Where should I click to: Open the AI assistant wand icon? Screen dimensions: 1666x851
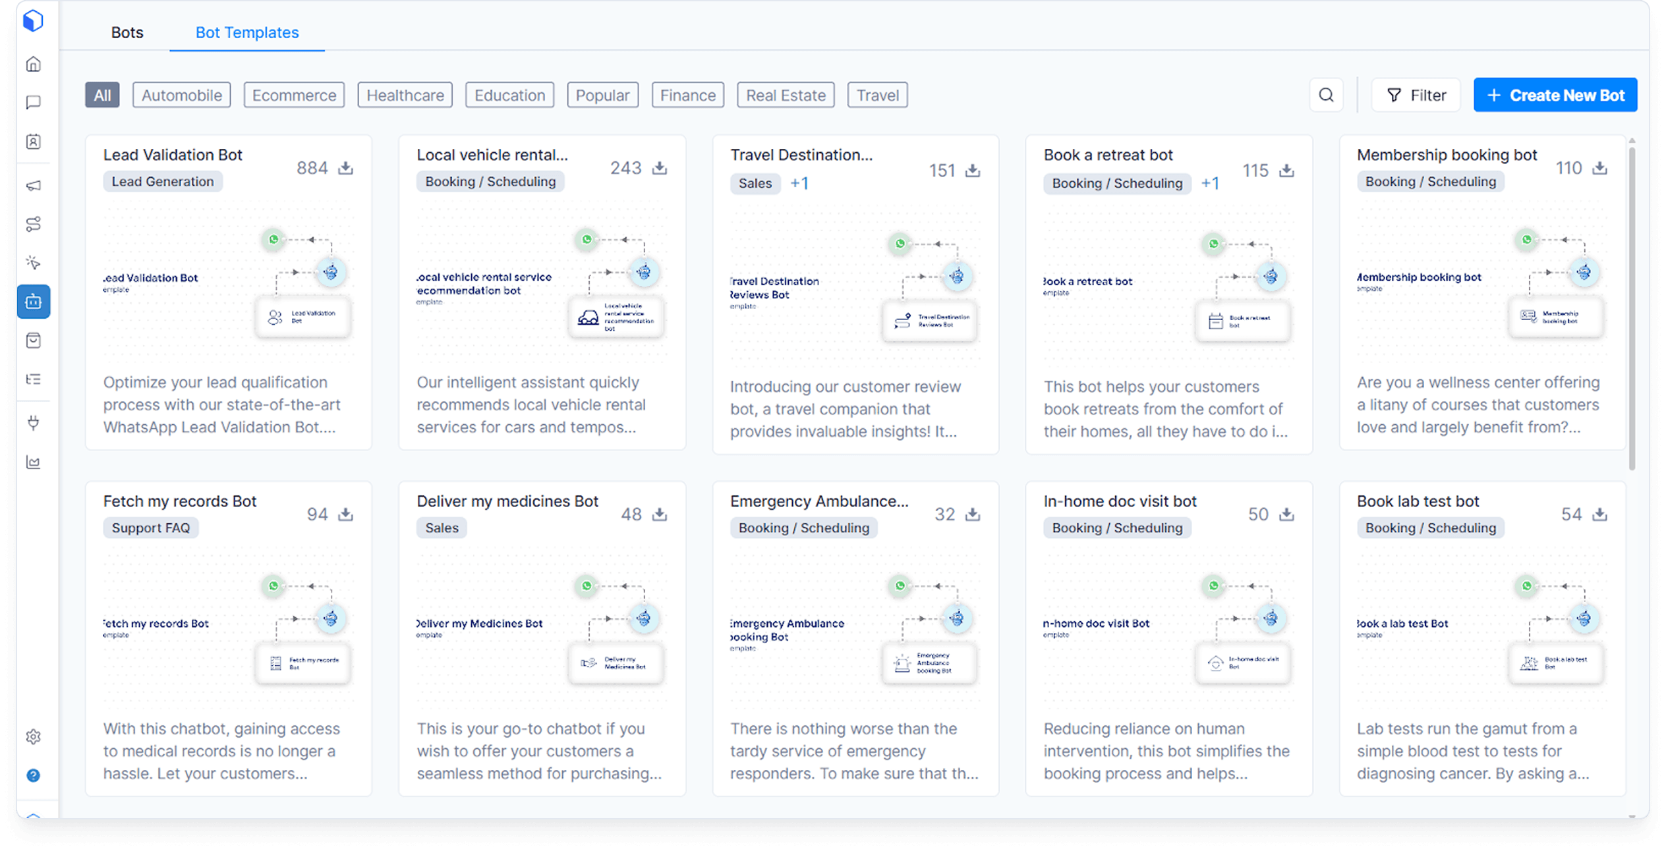33,262
